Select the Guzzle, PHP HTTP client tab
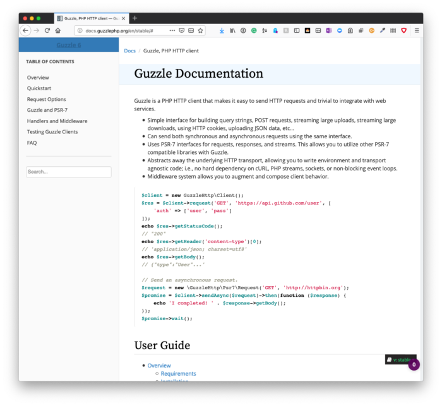The width and height of the screenshot is (442, 406). pyautogui.click(x=92, y=18)
